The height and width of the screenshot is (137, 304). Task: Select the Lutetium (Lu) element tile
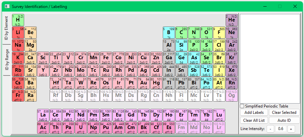tap(219, 115)
